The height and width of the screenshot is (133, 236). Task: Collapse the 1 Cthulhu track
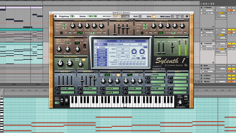point(201,8)
